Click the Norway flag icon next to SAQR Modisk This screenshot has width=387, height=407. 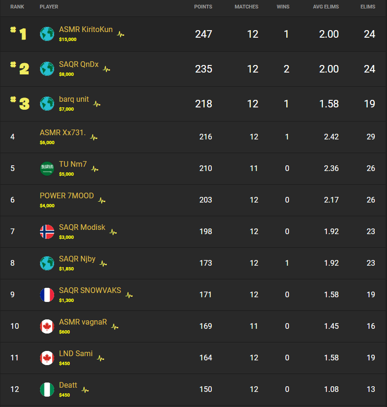47,232
